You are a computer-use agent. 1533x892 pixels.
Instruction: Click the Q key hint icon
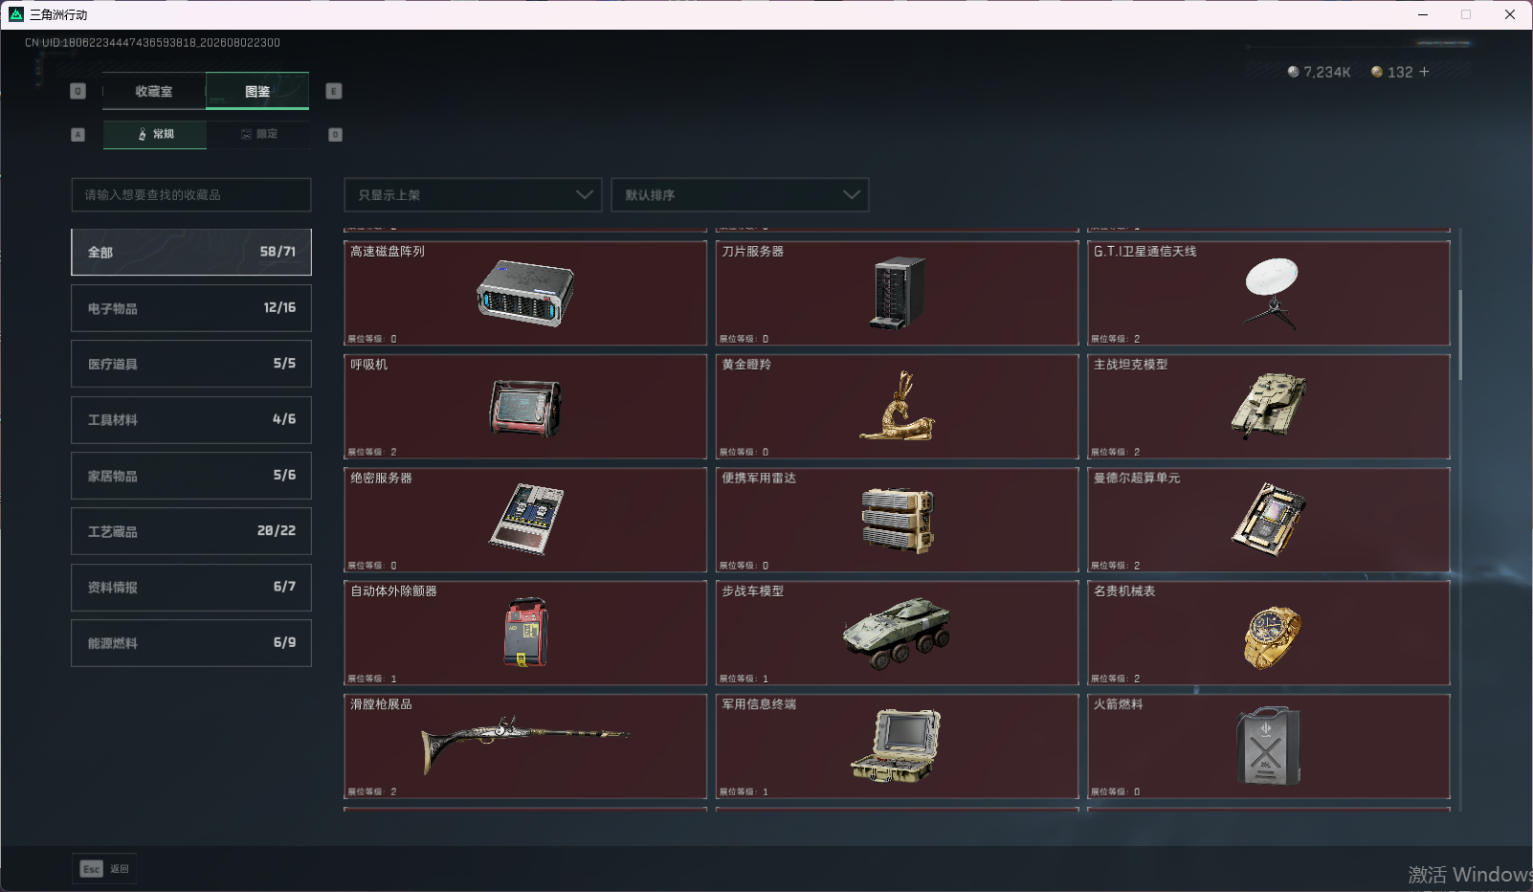coord(78,91)
